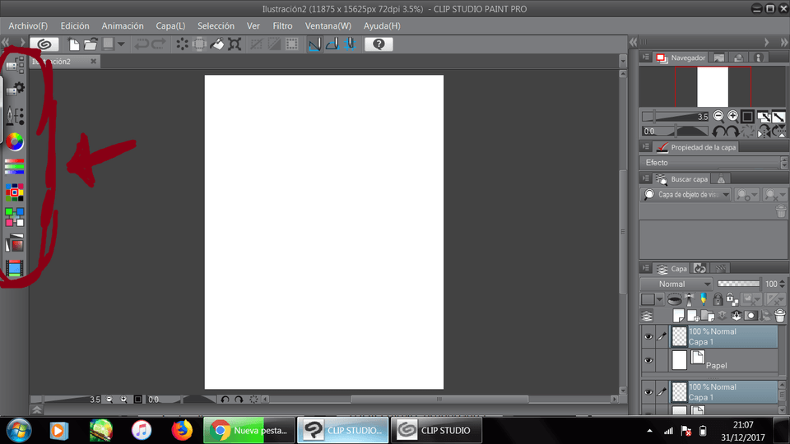Click the Fill bucket toolbar icon
This screenshot has width=790, height=444.
217,44
